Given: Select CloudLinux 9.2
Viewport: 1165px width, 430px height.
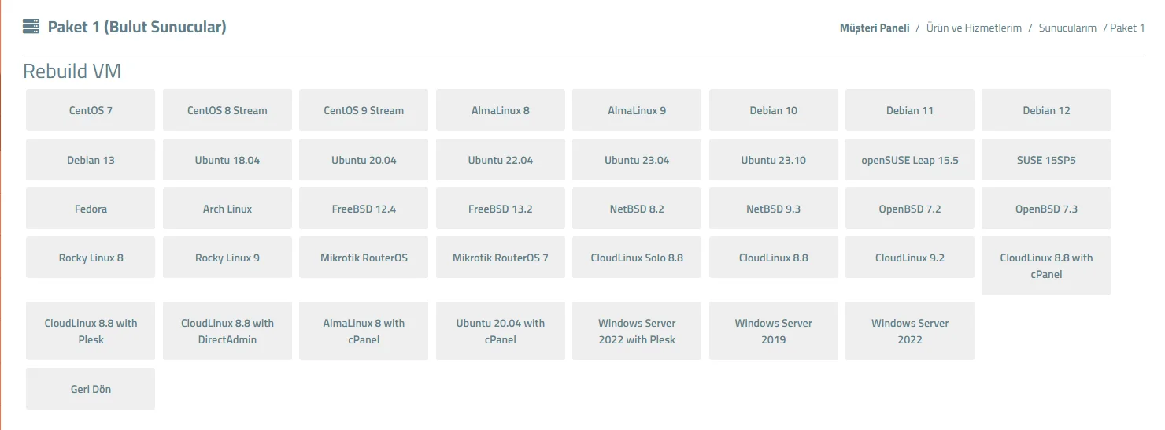Looking at the screenshot, I should (x=910, y=258).
